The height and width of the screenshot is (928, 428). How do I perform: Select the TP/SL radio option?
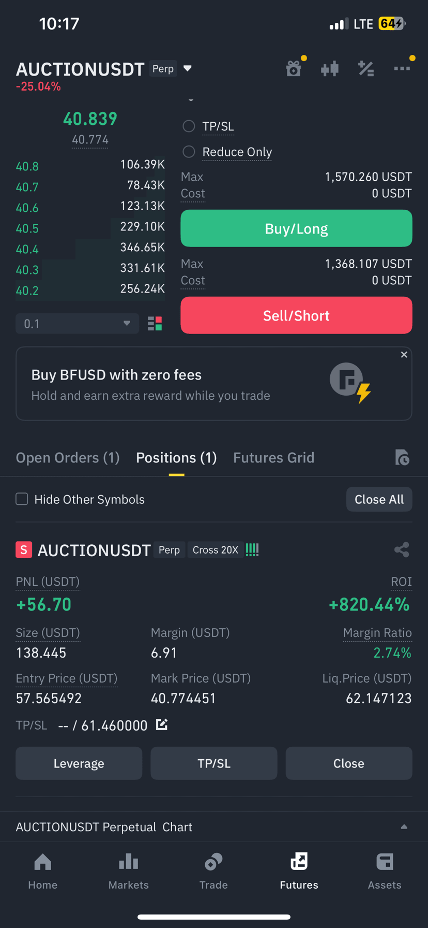point(189,126)
